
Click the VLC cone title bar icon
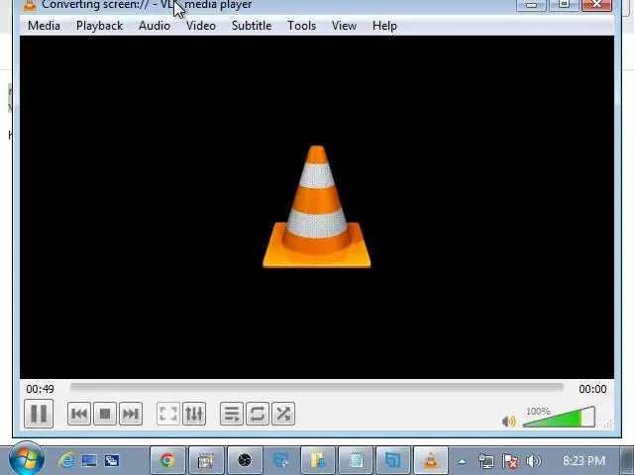pyautogui.click(x=30, y=5)
